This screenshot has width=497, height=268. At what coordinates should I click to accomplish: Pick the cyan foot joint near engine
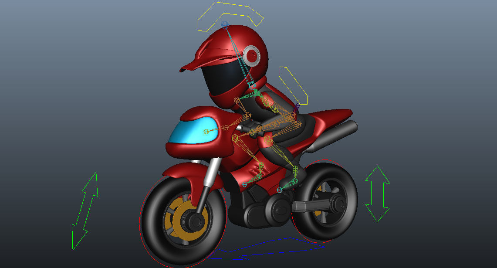click(279, 190)
